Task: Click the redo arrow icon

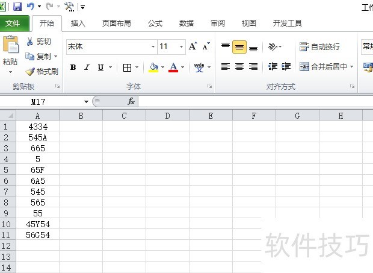Action: pos(49,7)
